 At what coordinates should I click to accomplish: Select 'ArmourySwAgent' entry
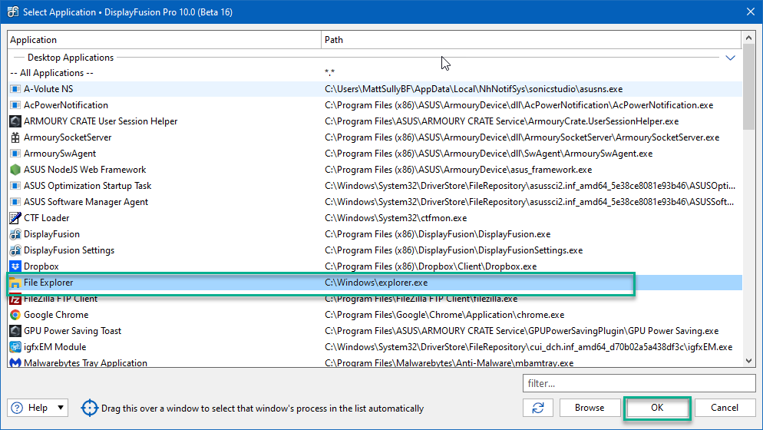(x=60, y=154)
